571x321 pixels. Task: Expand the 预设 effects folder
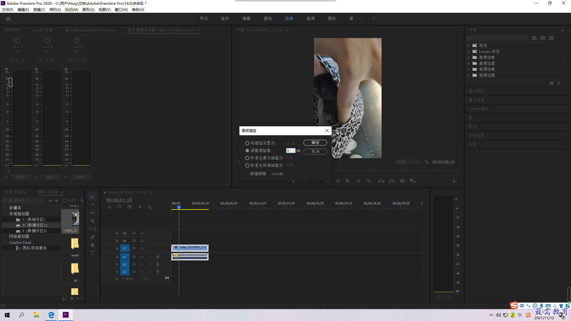coord(469,45)
